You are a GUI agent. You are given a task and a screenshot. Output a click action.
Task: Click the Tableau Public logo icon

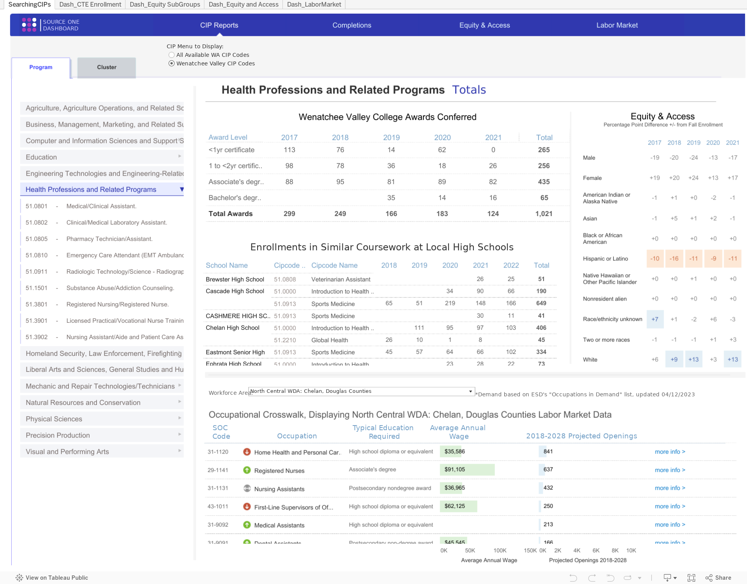click(19, 578)
